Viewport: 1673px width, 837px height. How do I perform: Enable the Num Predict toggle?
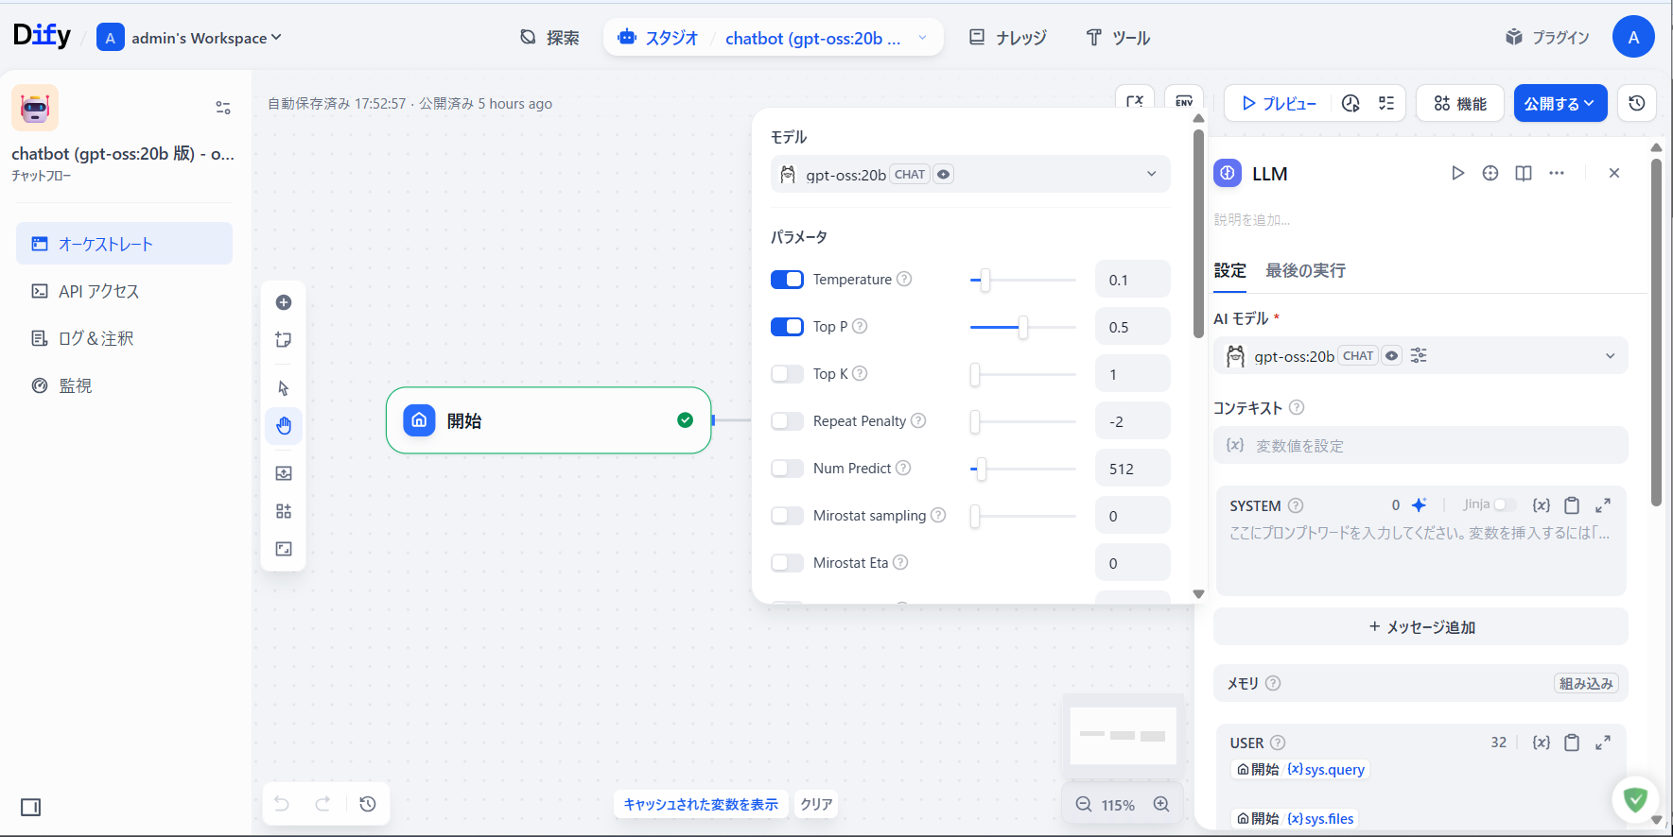(x=787, y=469)
